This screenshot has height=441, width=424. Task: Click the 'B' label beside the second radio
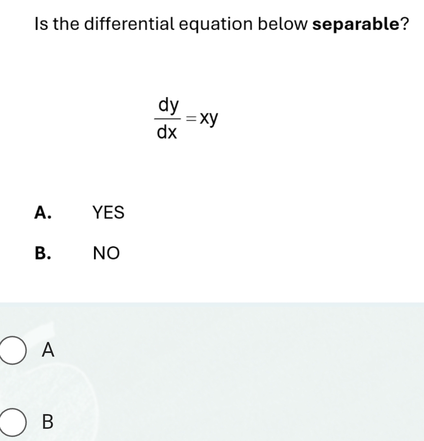click(48, 422)
